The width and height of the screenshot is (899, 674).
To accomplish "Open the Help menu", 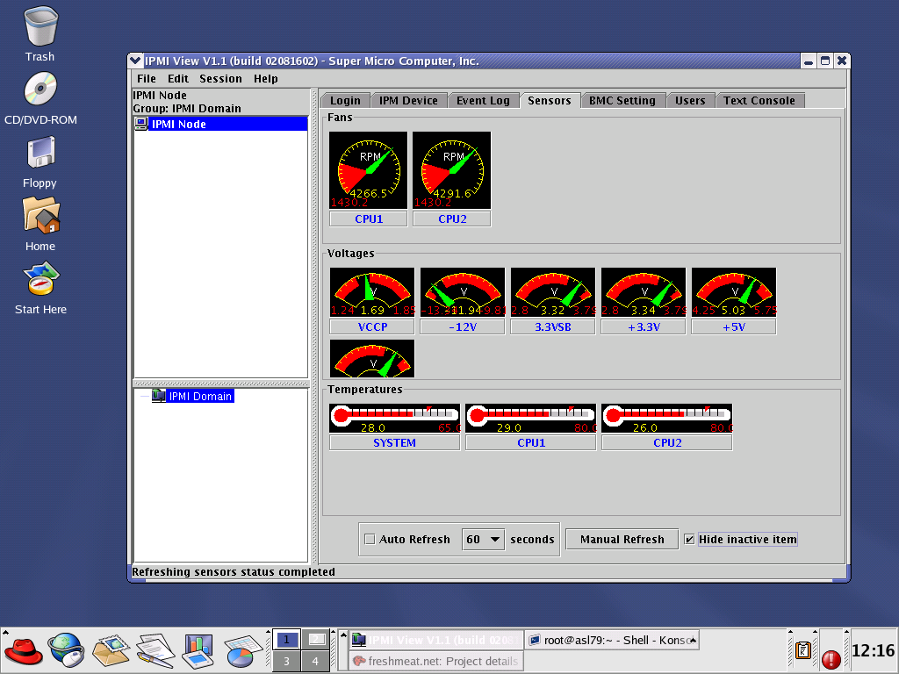I will tap(265, 78).
